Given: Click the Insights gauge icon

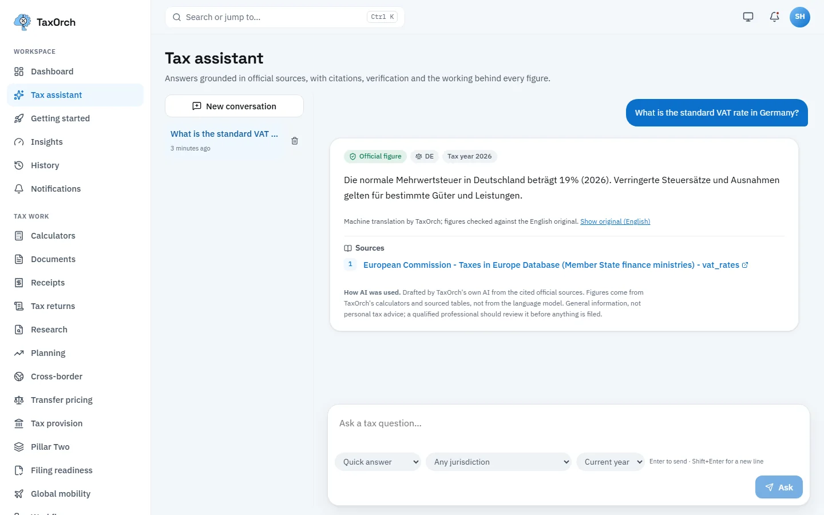Looking at the screenshot, I should (x=19, y=142).
